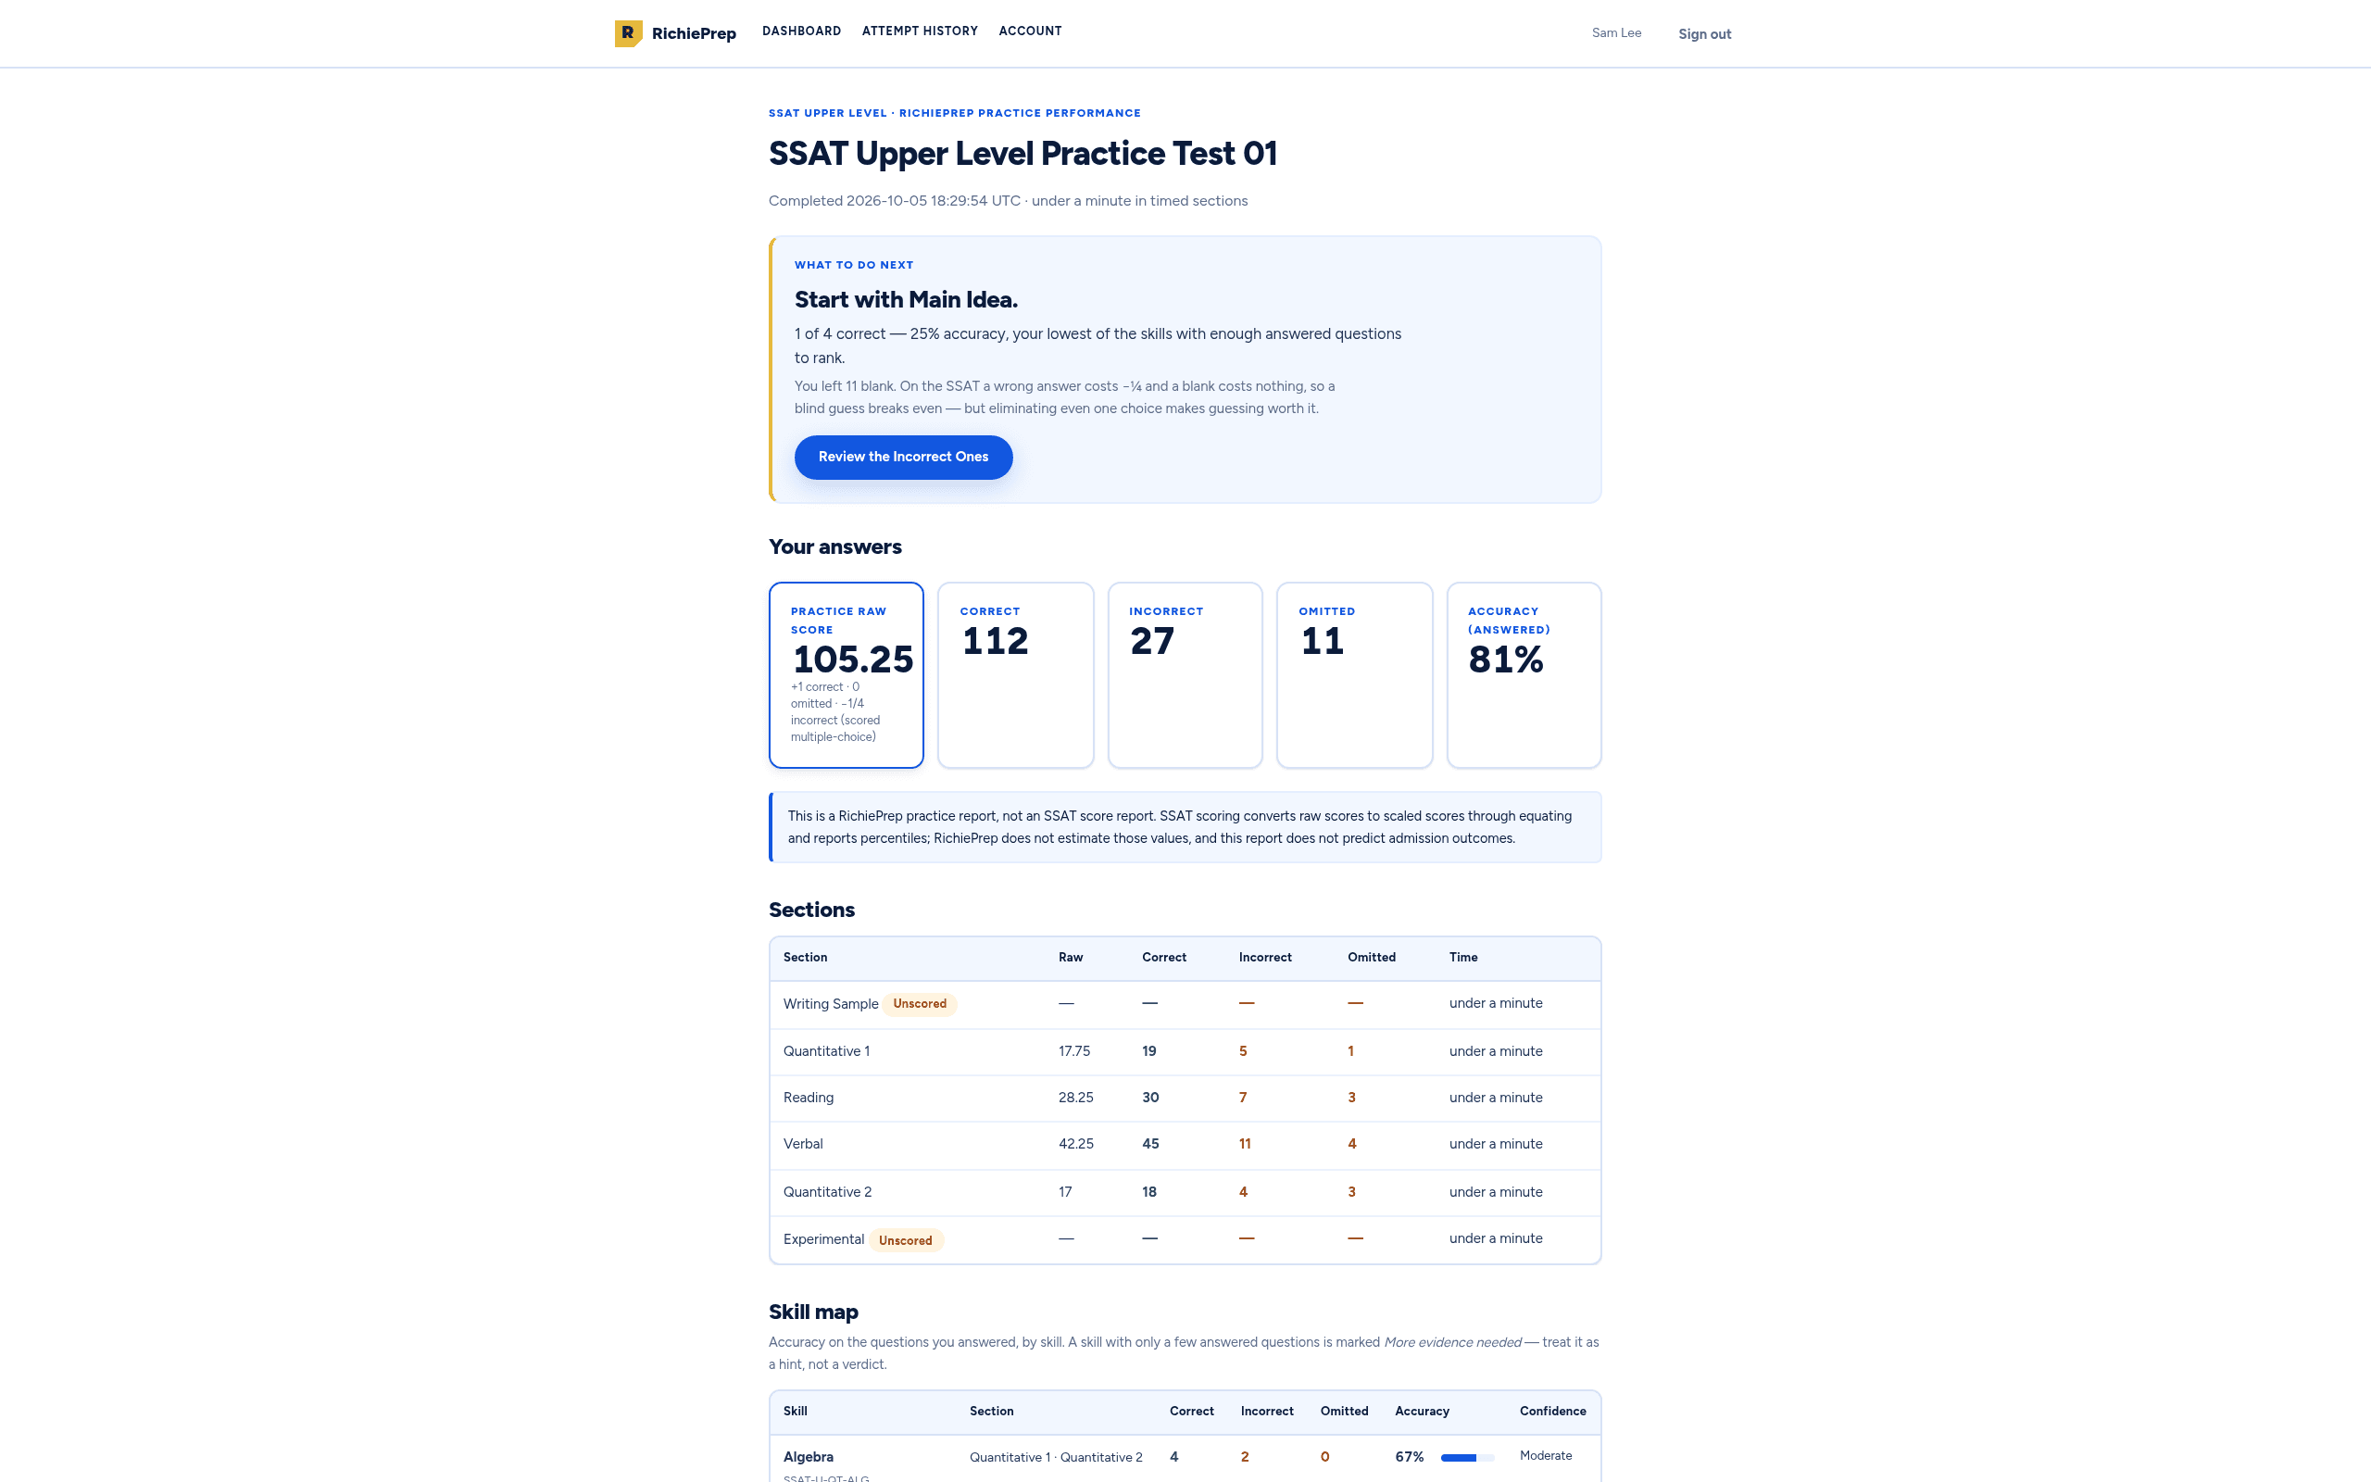This screenshot has height=1482, width=2371.
Task: Click the Algebra accuracy progress bar
Action: [x=1467, y=1458]
